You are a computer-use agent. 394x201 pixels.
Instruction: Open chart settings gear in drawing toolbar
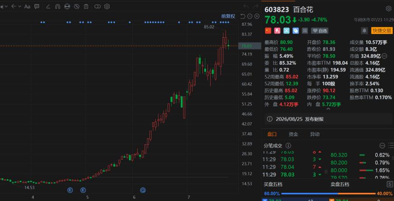click(x=107, y=6)
